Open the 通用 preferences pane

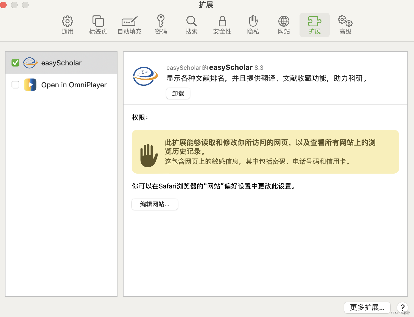pos(67,25)
